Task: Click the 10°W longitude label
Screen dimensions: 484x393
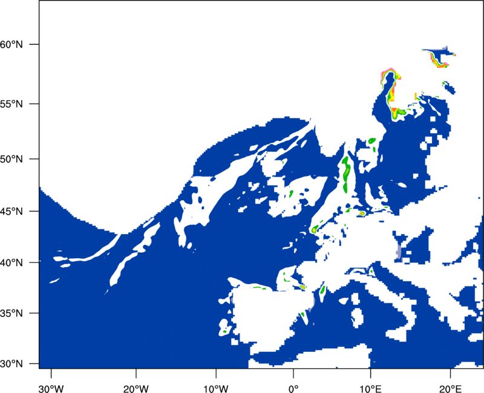Action: pos(216,389)
